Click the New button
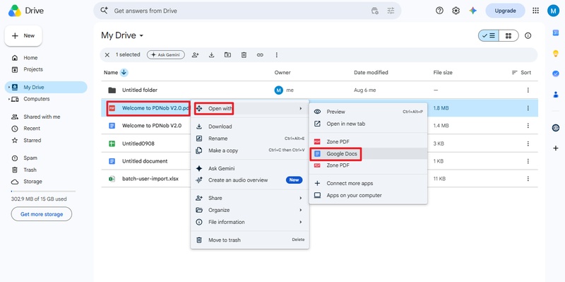This screenshot has width=565, height=282. [23, 36]
